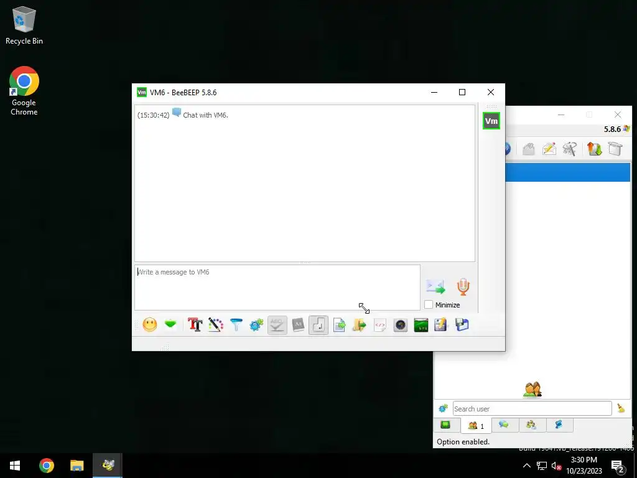Image resolution: width=637 pixels, height=478 pixels.
Task: Click the Vm user avatar in chat
Action: tap(491, 121)
